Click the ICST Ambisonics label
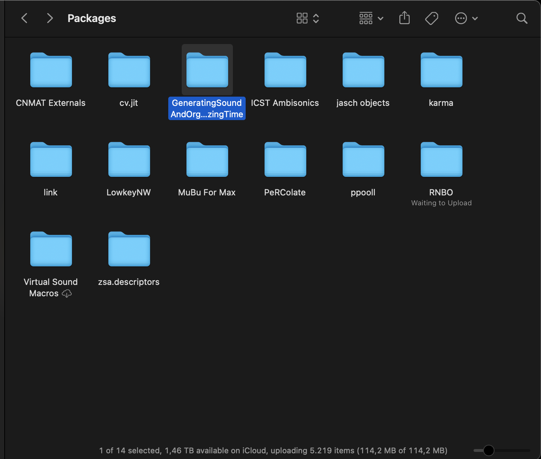The height and width of the screenshot is (459, 541). pos(285,103)
